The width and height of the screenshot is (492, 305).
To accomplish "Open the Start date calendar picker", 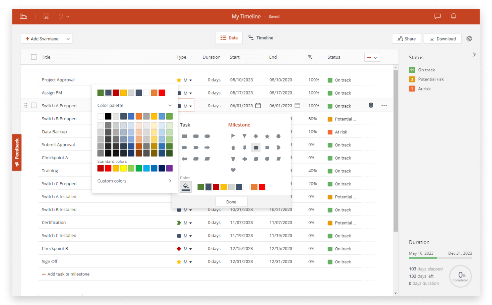I will tap(258, 105).
